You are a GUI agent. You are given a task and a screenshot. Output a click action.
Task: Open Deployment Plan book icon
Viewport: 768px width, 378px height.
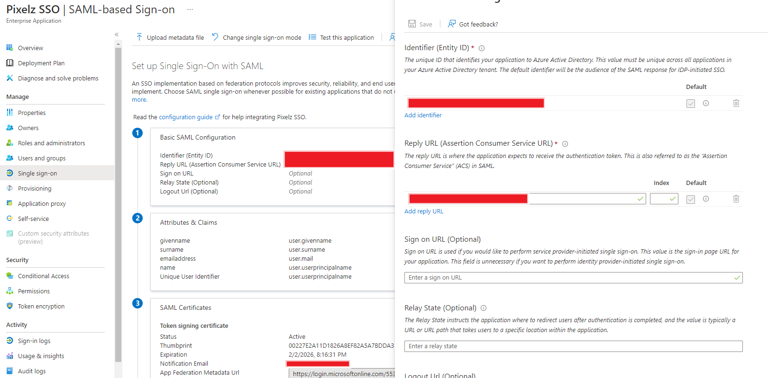coord(9,63)
